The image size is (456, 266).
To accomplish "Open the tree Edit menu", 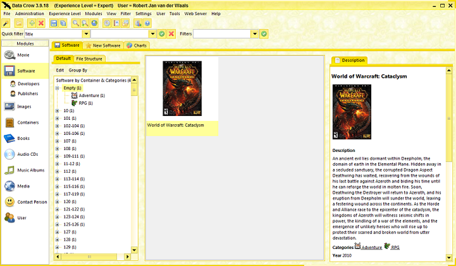I will (60, 70).
